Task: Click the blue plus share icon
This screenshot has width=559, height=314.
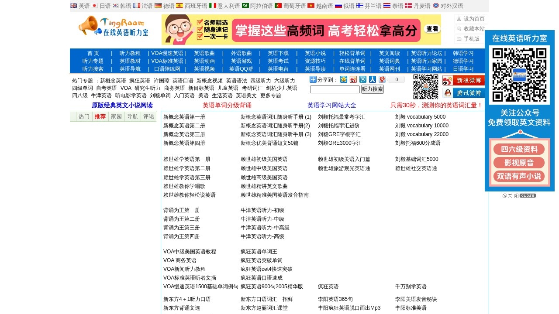Action: [313, 79]
